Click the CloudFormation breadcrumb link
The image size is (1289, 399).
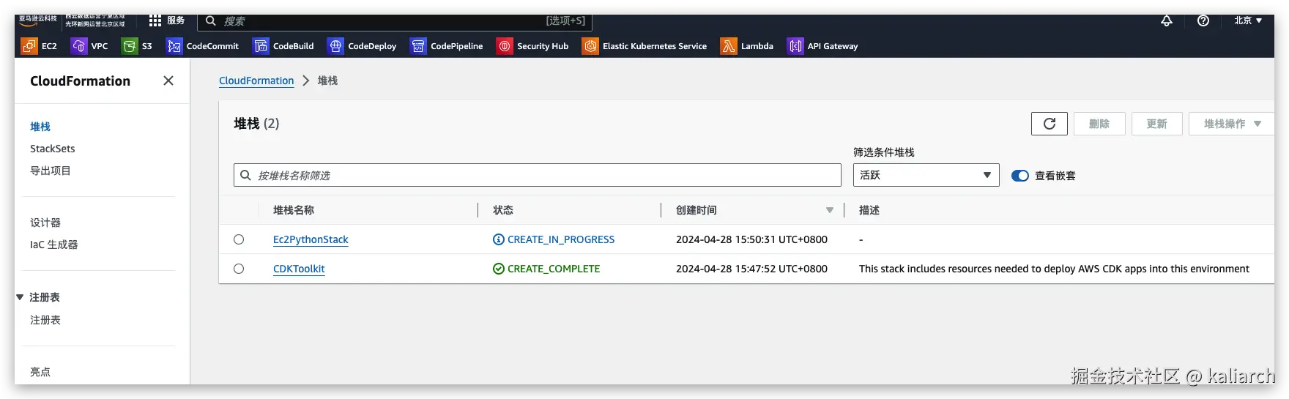coord(256,81)
